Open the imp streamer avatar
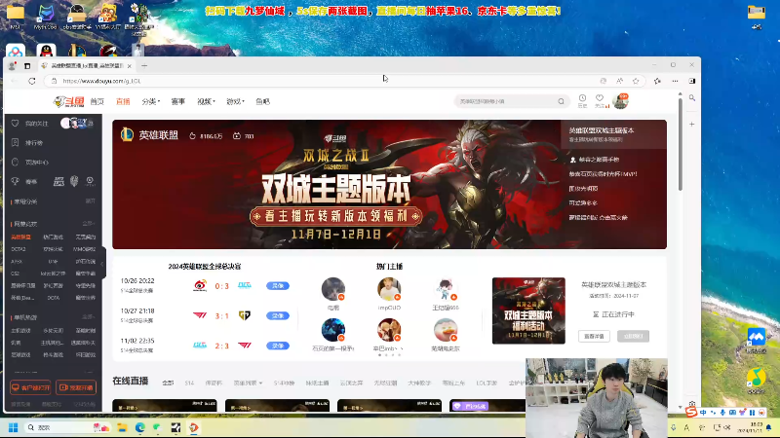780x438 pixels. (389, 289)
